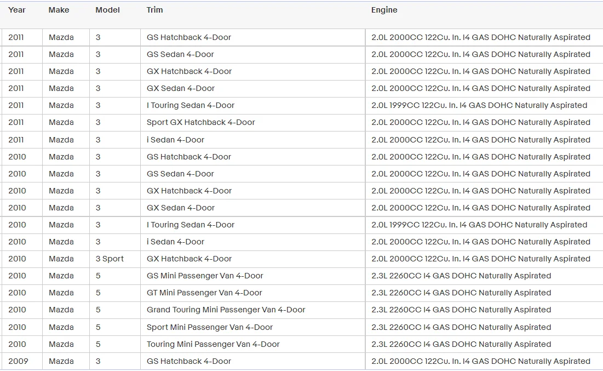The height and width of the screenshot is (371, 603).
Task: Click 2.0L engine cell for 3 Sport row
Action: [484, 259]
